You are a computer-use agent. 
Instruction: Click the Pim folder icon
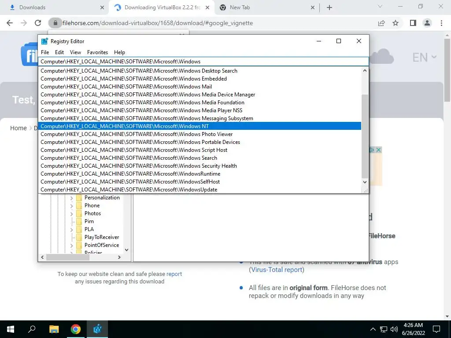pos(79,221)
